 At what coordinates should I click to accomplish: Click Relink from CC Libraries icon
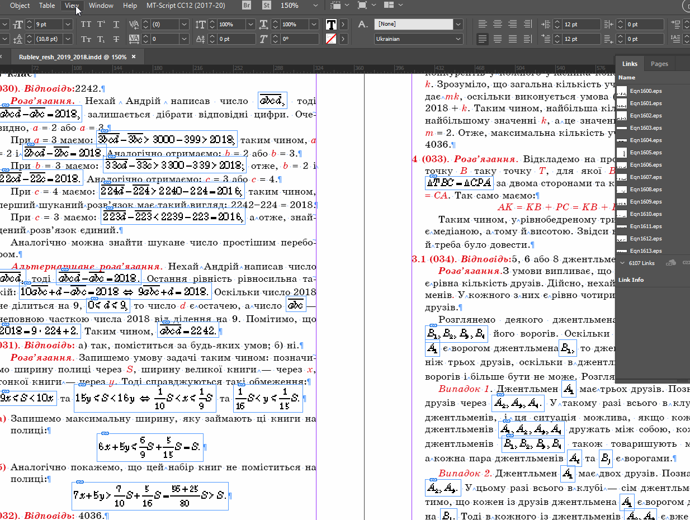671,263
